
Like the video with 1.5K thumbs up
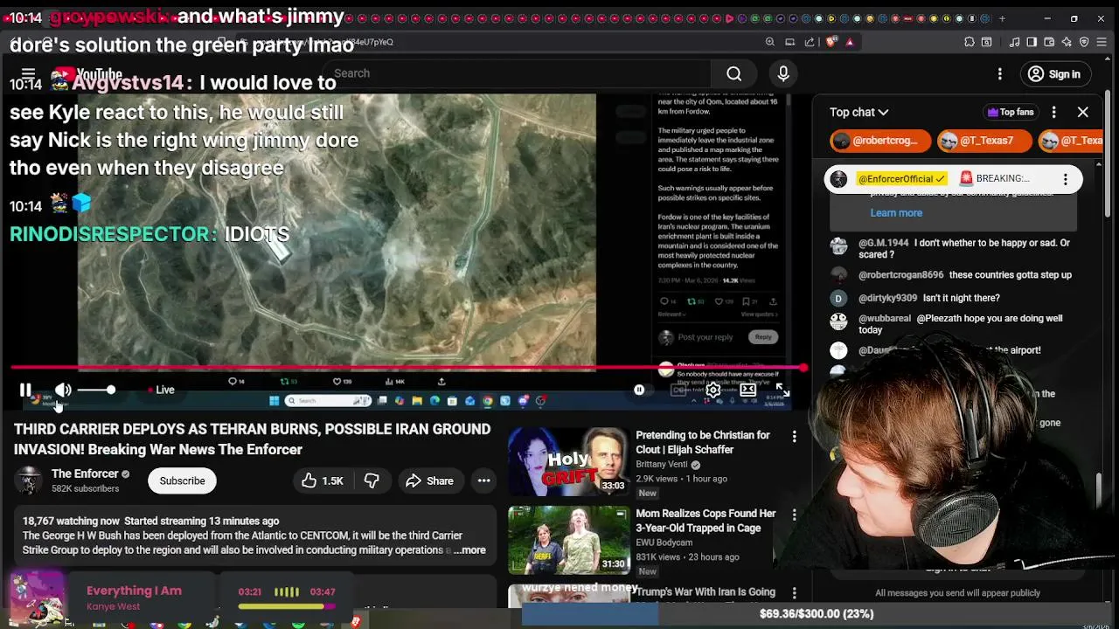(323, 480)
